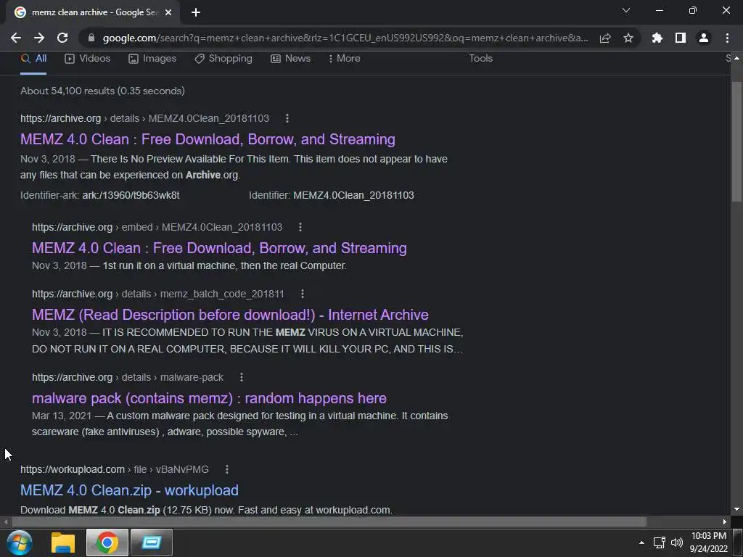Select the memz clean archive Google tab
This screenshot has width=743, height=557.
pos(93,12)
